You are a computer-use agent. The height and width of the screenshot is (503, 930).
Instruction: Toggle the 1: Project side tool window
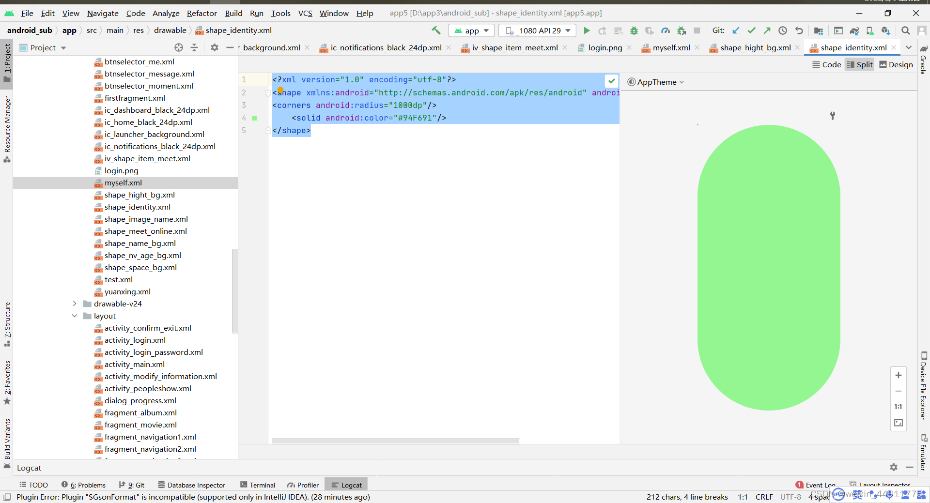tap(7, 64)
